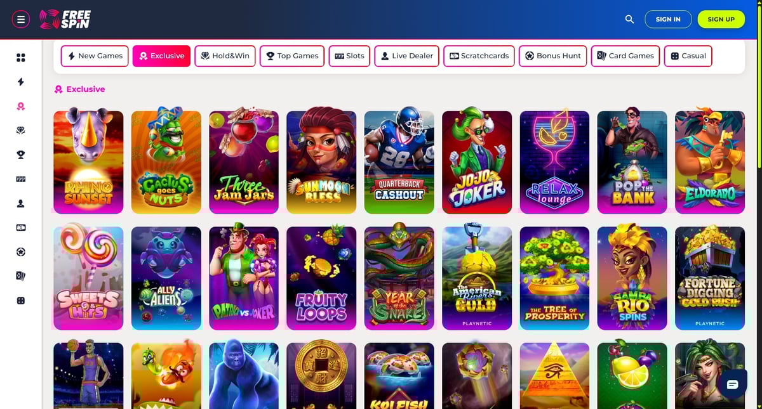Select the trophy Top Games sidebar icon
This screenshot has height=409, width=762.
coord(21,155)
